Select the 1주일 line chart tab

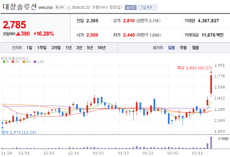(42, 48)
